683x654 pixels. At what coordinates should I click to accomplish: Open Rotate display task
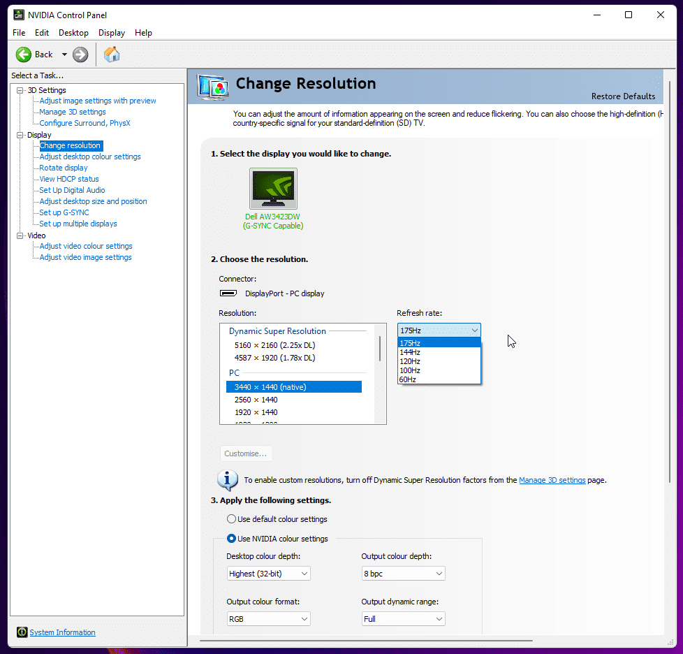click(64, 168)
